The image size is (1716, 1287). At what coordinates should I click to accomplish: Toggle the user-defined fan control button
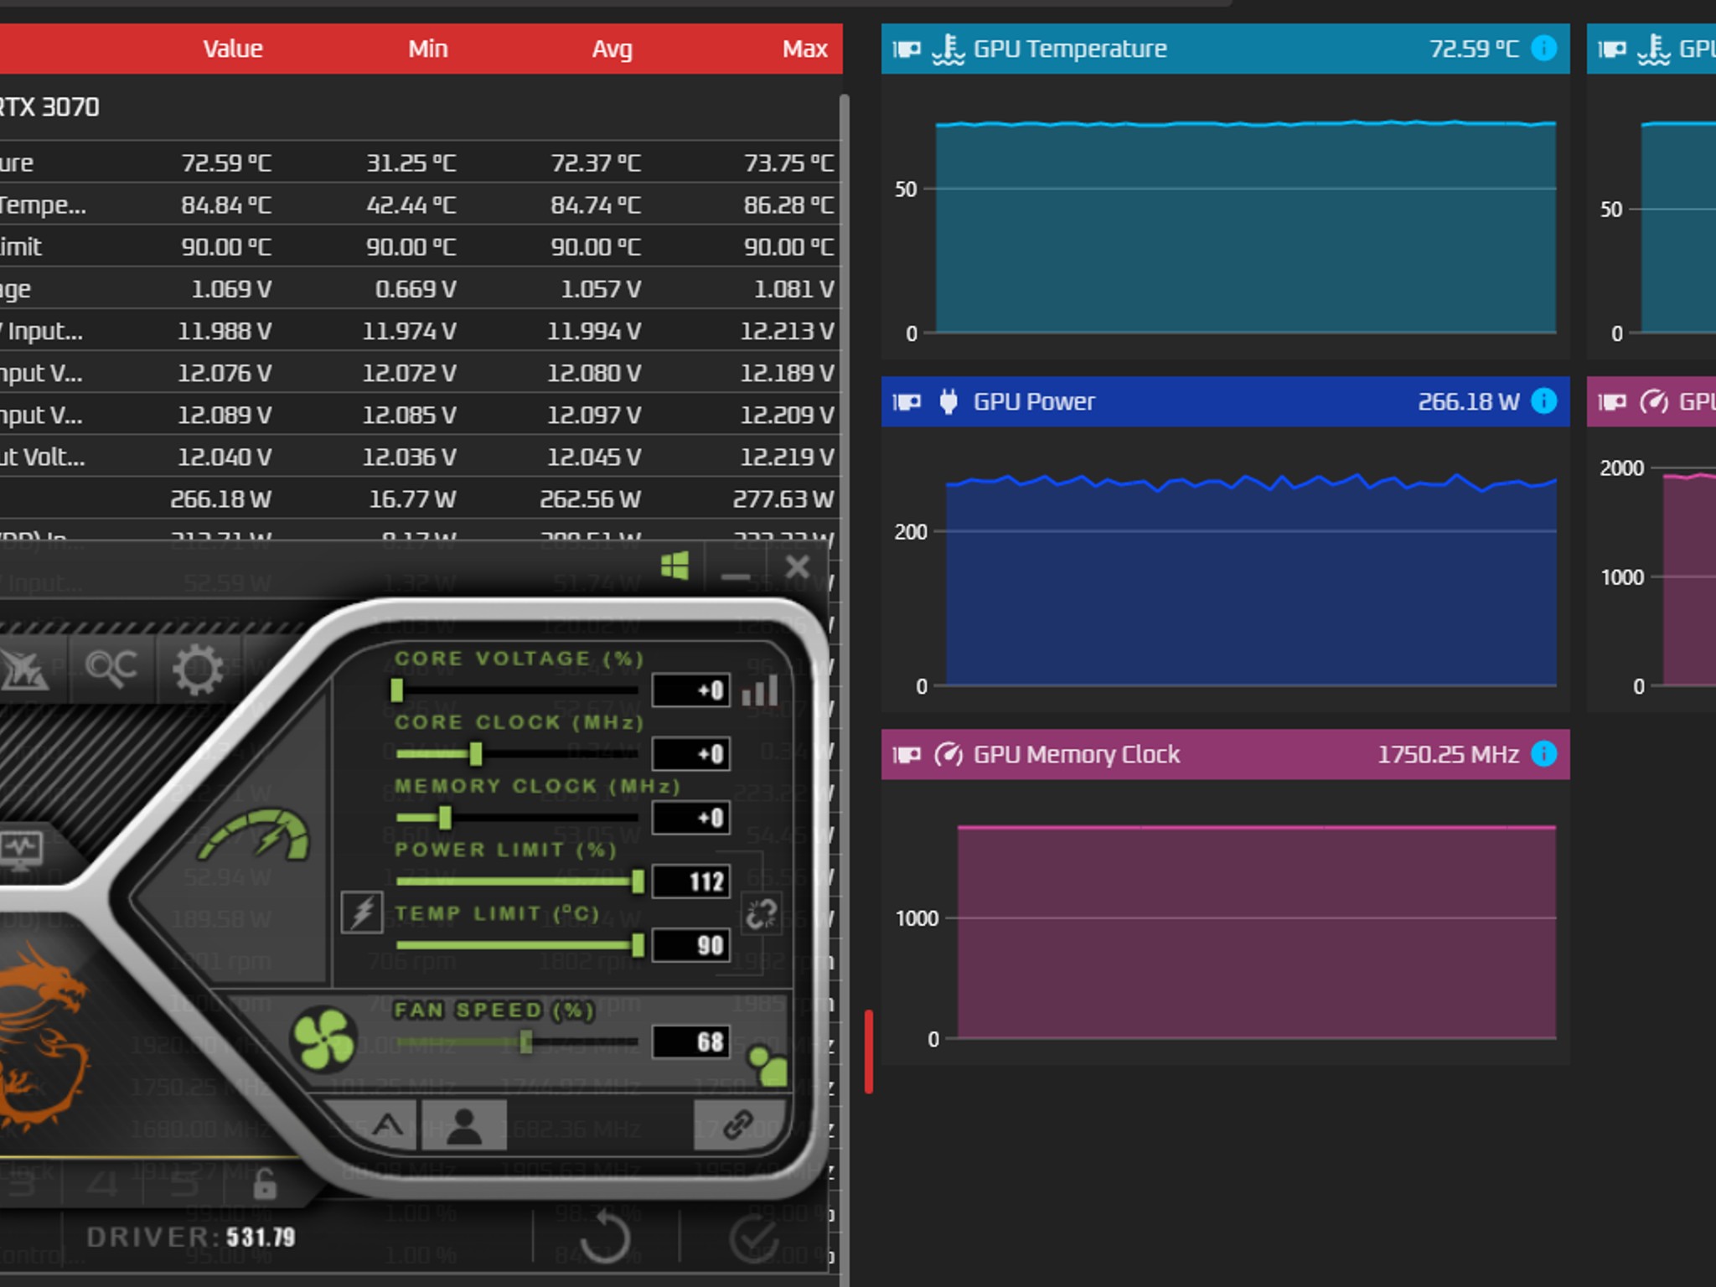464,1124
